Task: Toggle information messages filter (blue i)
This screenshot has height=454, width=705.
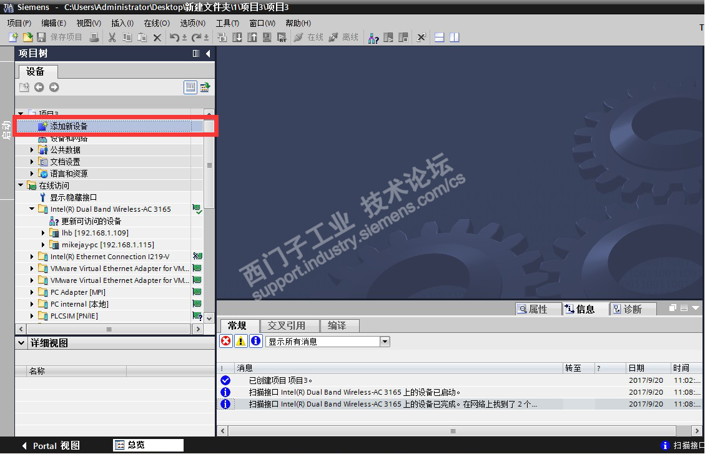Action: [256, 341]
